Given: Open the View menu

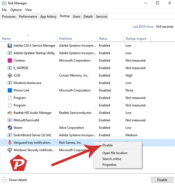Looking at the screenshot, I should 28,10.
